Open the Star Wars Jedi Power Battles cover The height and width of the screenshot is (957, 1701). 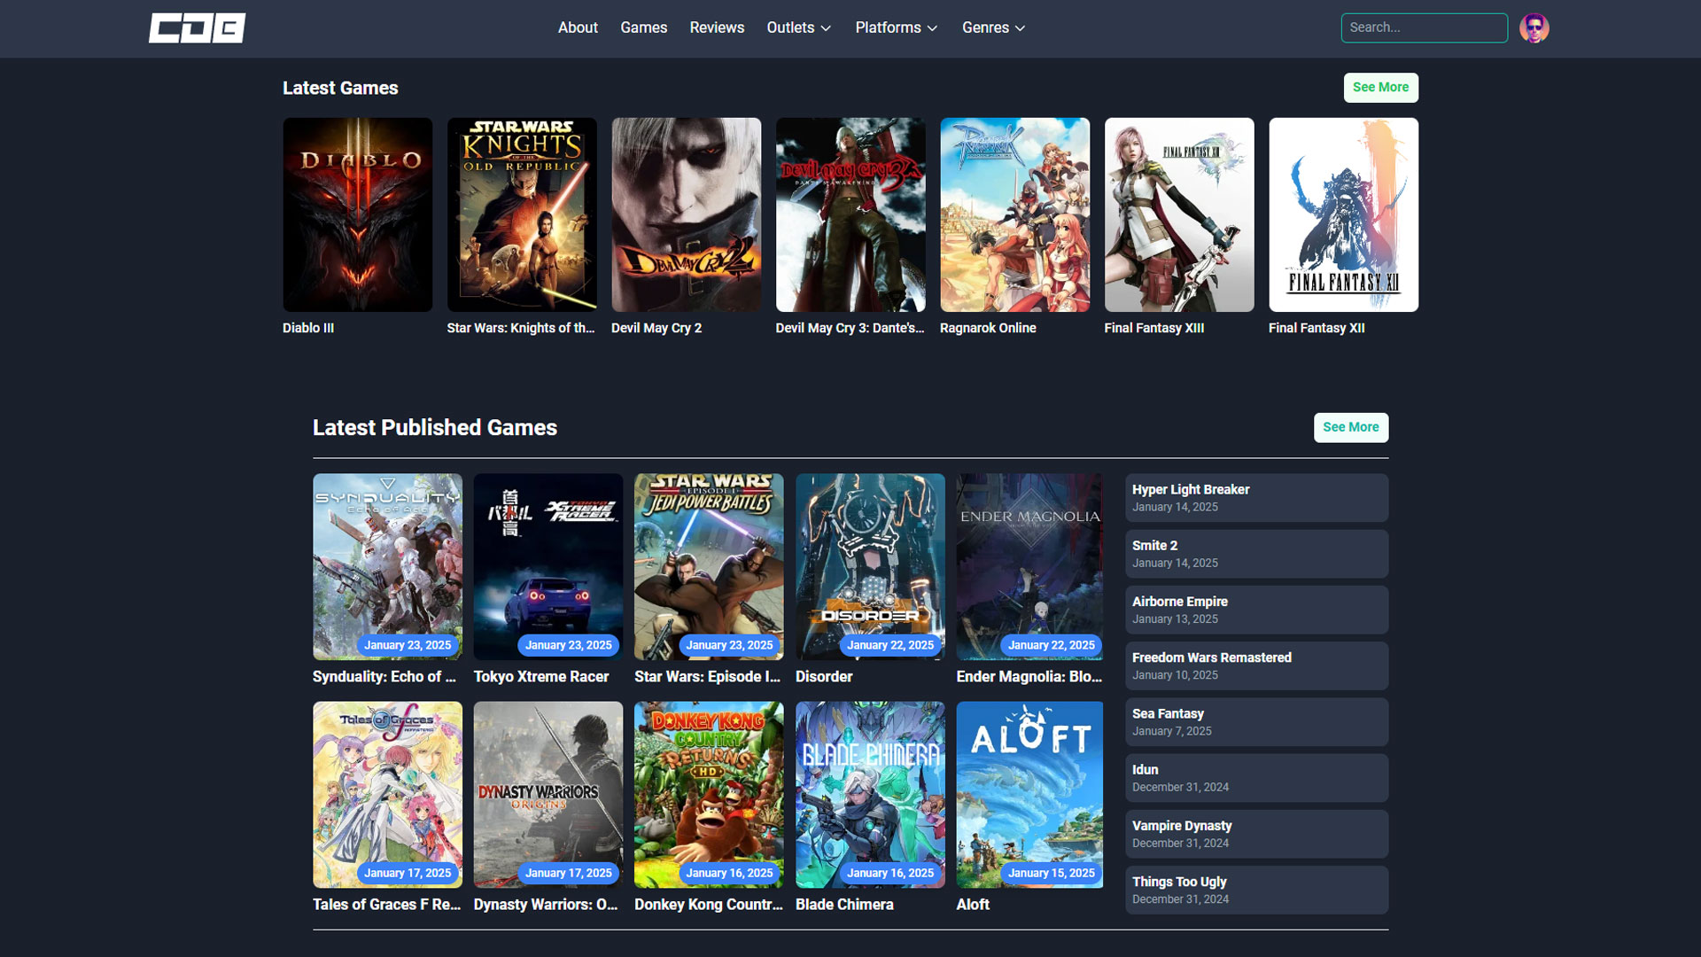(x=709, y=566)
